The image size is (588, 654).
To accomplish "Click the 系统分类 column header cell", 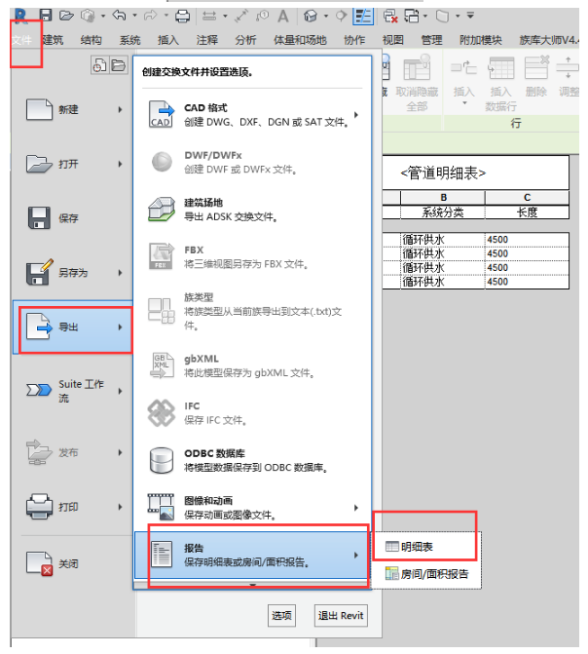I will tap(443, 212).
